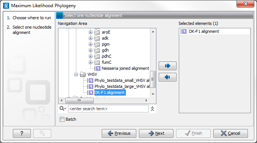Select 'DK-F1 alignment' in Selected elements list
Screen dimensions: 257x143
click(204, 31)
